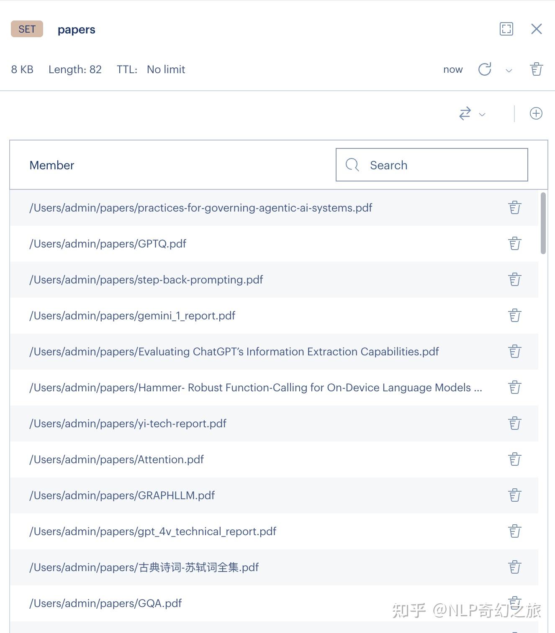Click the search magnifier icon
555x633 pixels.
[x=352, y=165]
